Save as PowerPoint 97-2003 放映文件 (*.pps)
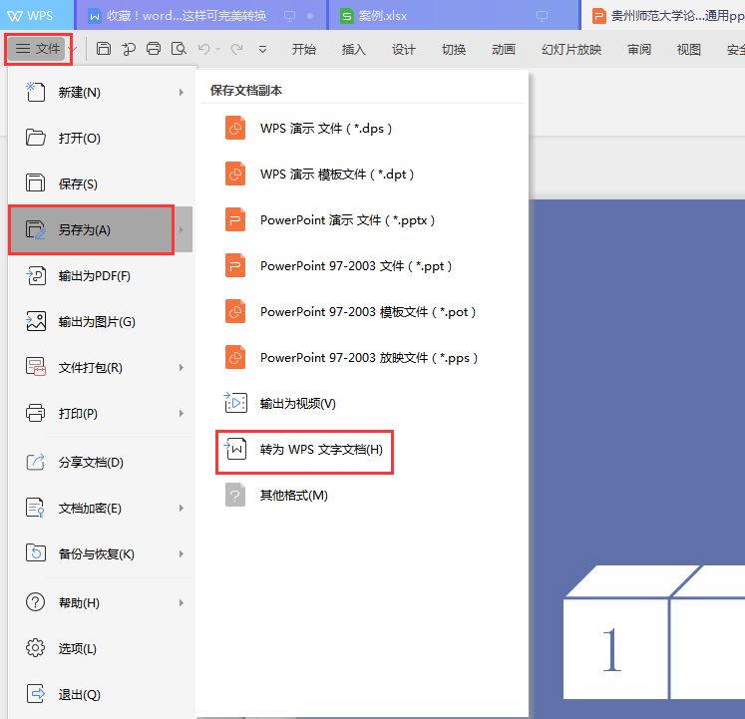Image resolution: width=745 pixels, height=719 pixels. point(363,358)
